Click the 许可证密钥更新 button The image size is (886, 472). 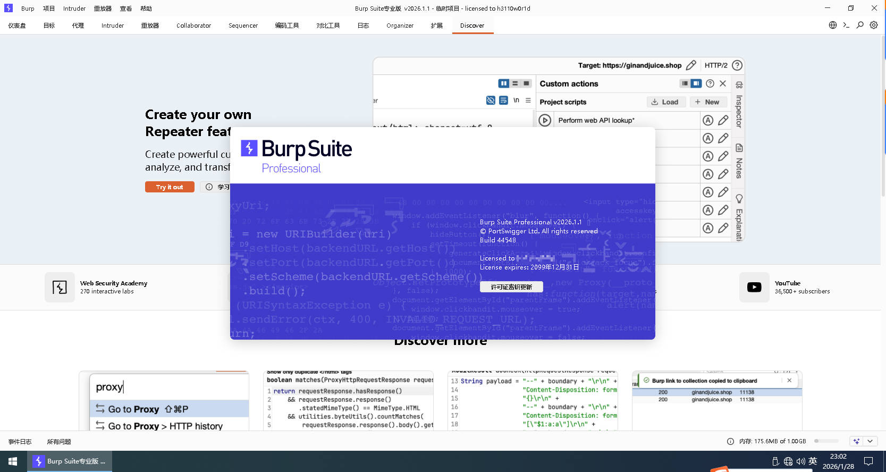pyautogui.click(x=511, y=287)
